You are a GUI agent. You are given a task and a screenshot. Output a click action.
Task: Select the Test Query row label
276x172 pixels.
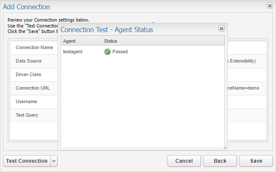(x=27, y=115)
